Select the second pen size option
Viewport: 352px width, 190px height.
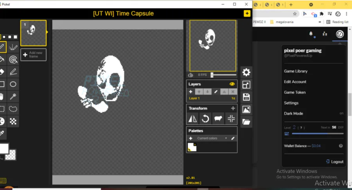(4, 37)
